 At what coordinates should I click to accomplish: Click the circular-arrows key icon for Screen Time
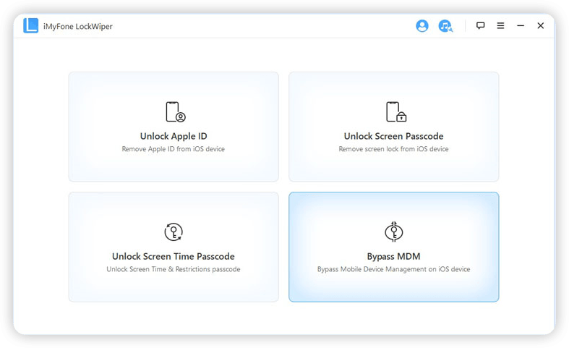pos(174,232)
